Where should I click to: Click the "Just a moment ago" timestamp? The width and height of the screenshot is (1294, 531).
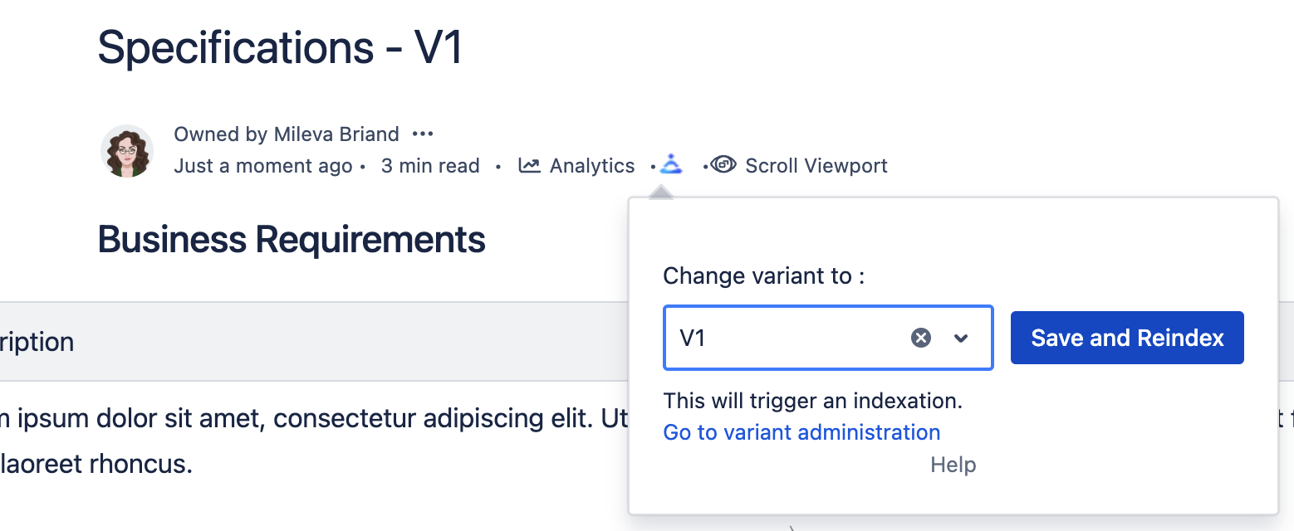263,166
